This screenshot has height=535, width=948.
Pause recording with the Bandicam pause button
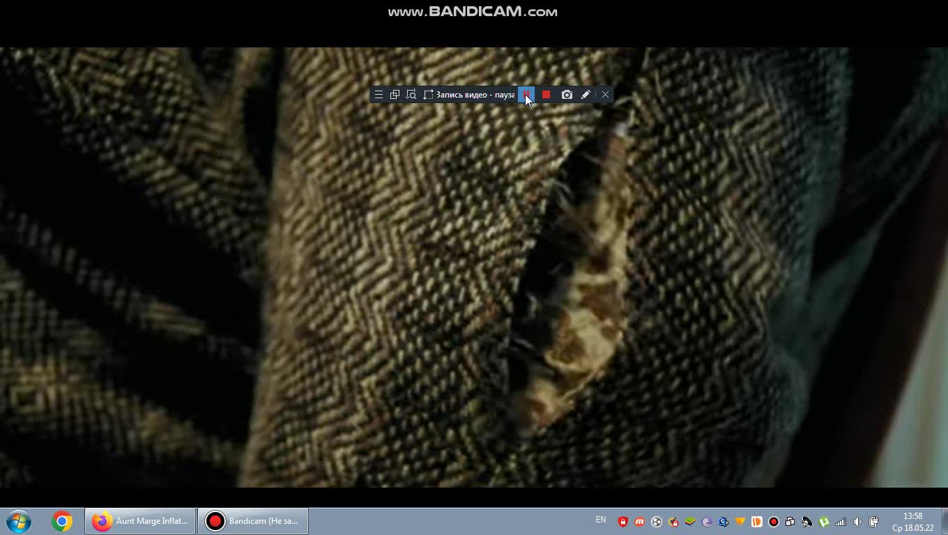(x=526, y=95)
